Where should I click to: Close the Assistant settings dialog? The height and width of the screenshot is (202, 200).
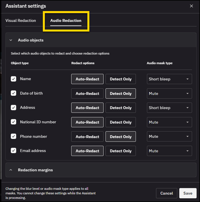pos(191,6)
